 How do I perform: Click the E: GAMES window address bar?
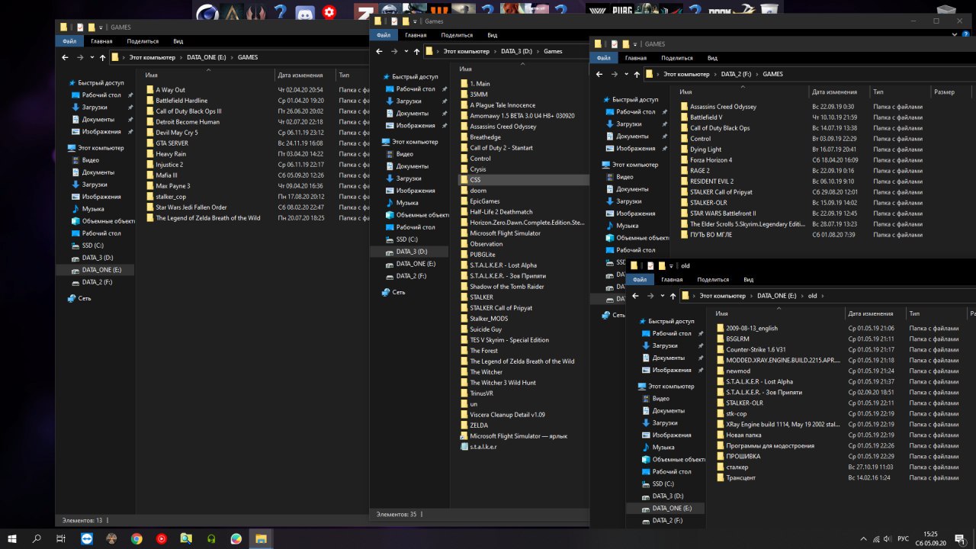pos(239,57)
